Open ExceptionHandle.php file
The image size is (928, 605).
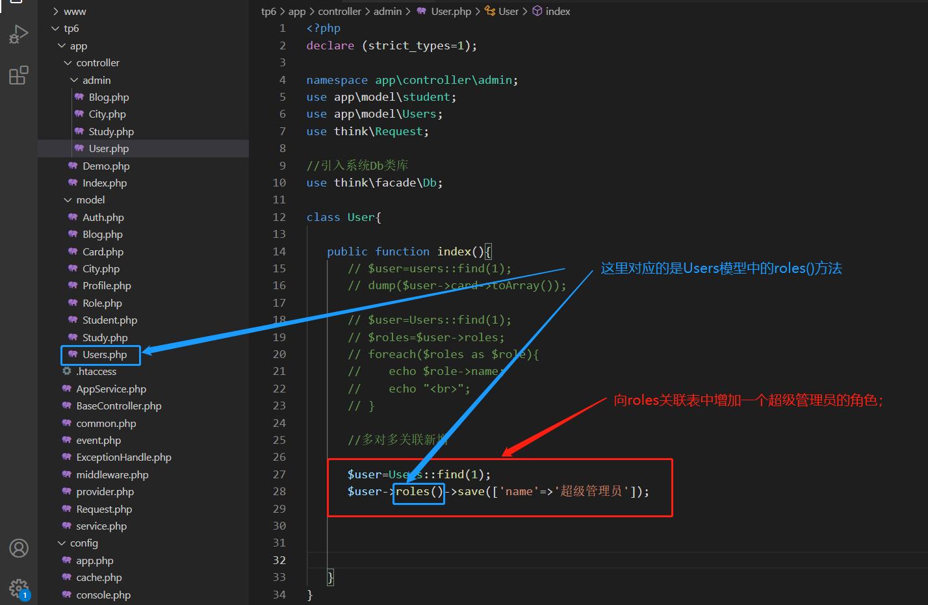click(124, 457)
